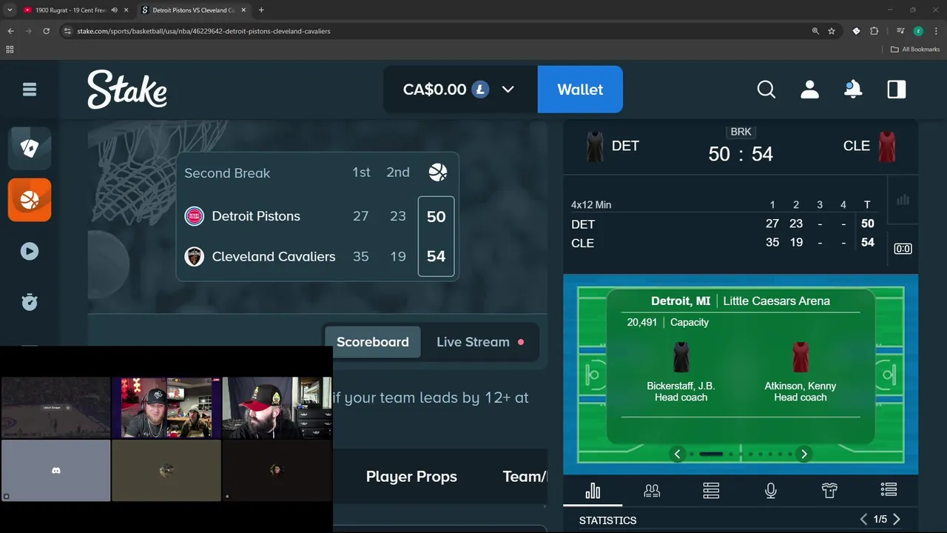Go to next statistics page 1/5

pos(897,520)
